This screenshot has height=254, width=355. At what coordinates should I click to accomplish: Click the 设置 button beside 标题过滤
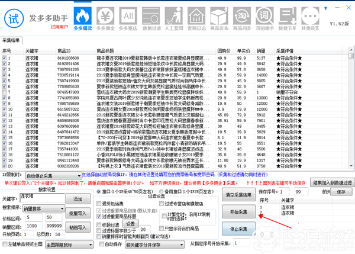[131, 224]
